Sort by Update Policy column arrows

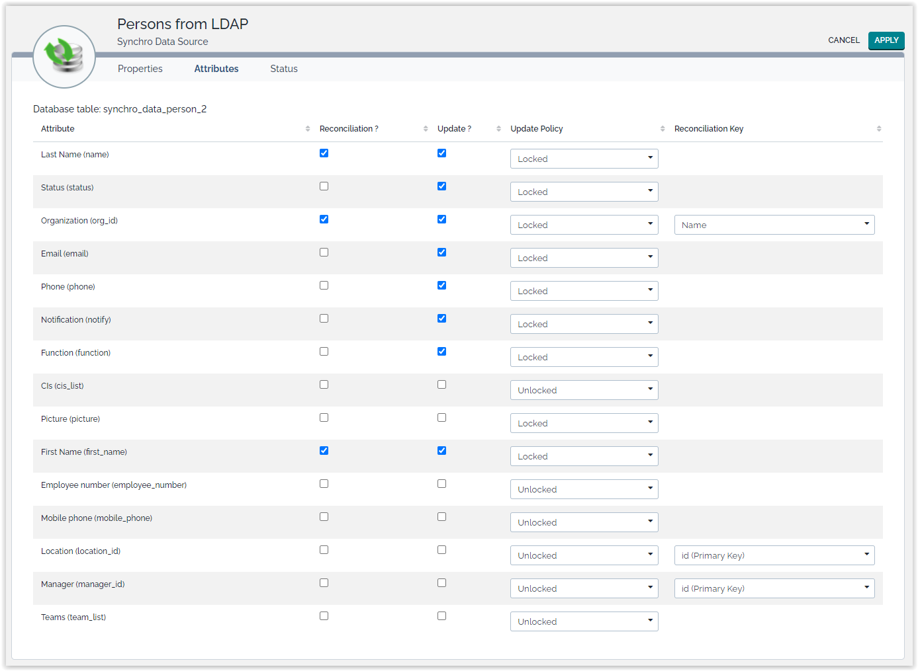(x=662, y=129)
